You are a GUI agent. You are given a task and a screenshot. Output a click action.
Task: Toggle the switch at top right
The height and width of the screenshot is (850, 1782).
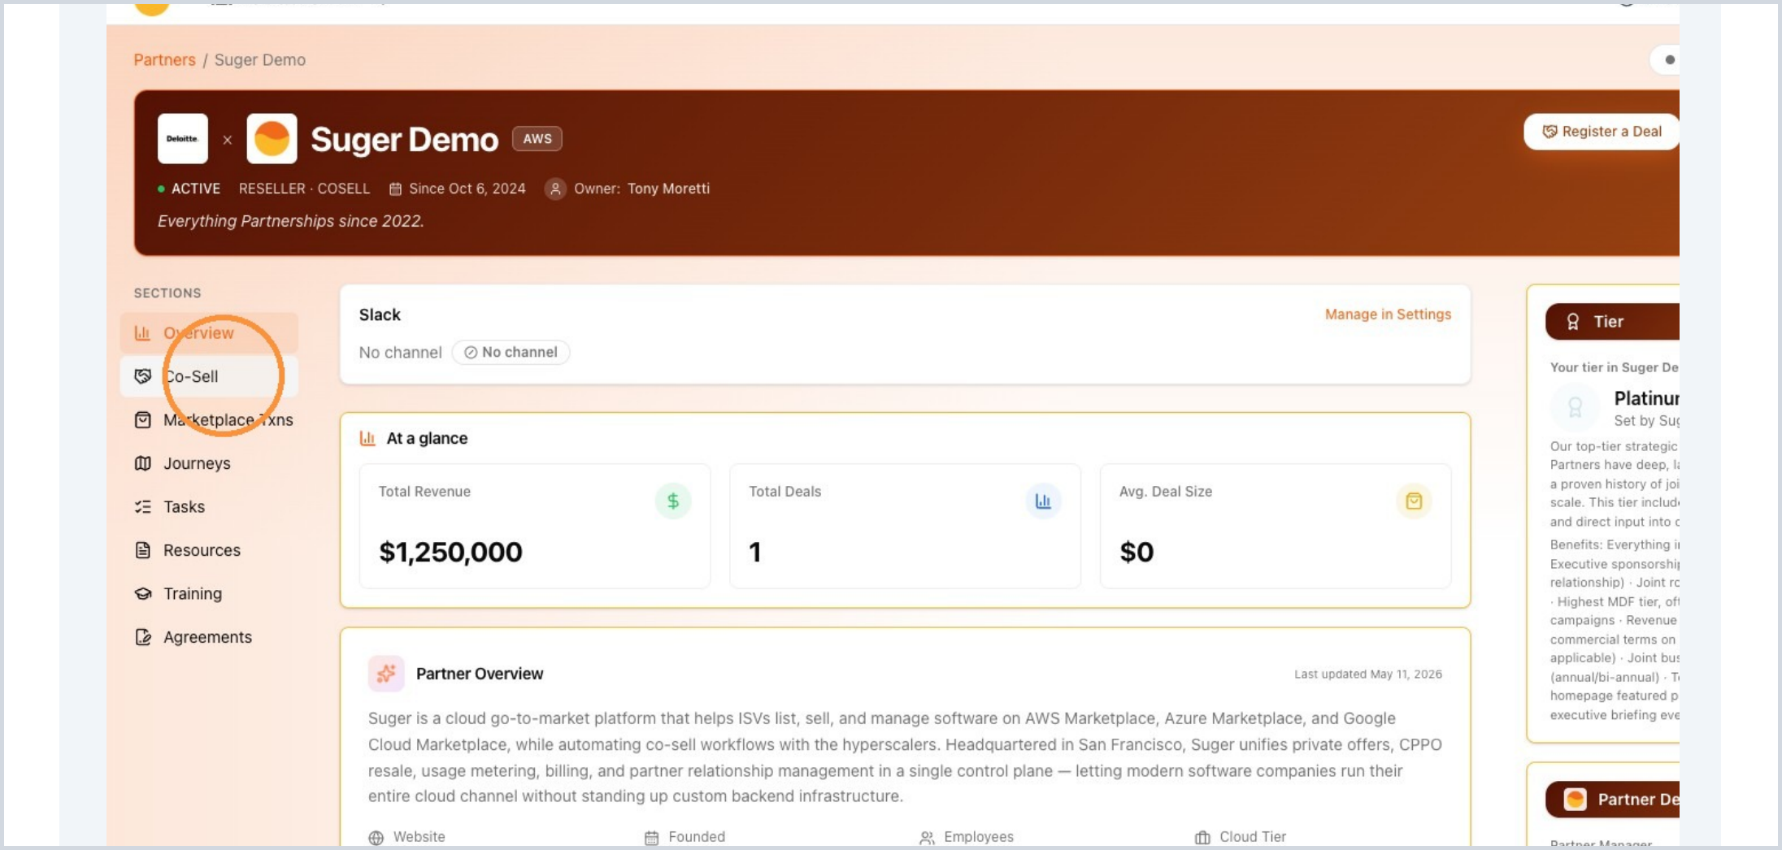1666,59
